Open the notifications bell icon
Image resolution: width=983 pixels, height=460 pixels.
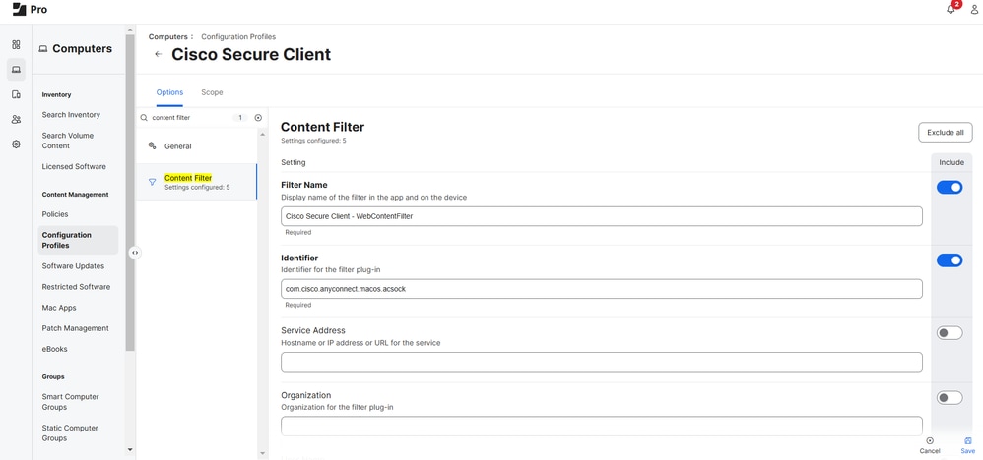click(950, 10)
